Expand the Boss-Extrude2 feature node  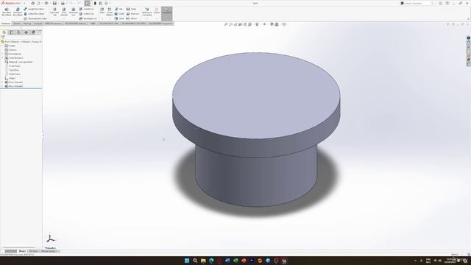point(2,86)
